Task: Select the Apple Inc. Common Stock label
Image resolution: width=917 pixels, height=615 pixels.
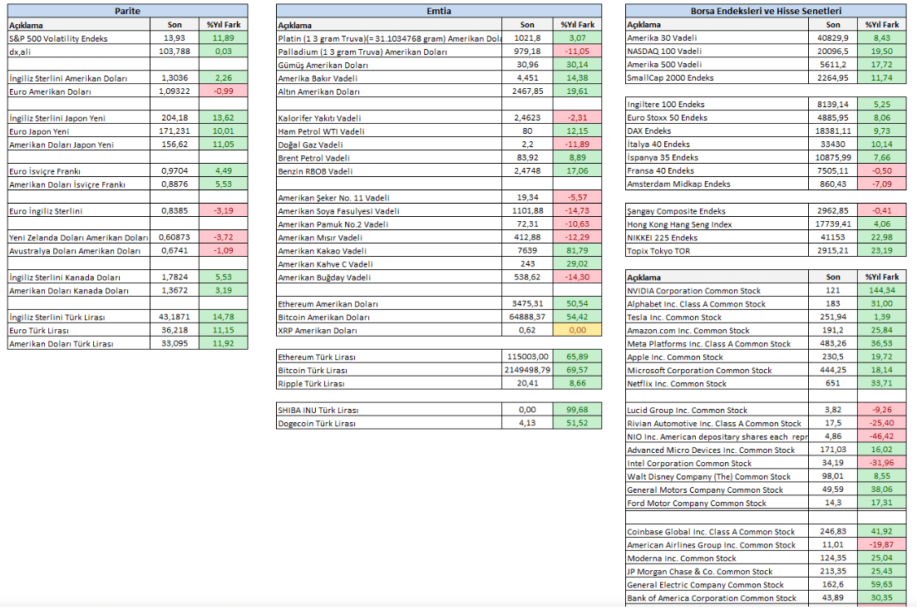Action: point(717,357)
